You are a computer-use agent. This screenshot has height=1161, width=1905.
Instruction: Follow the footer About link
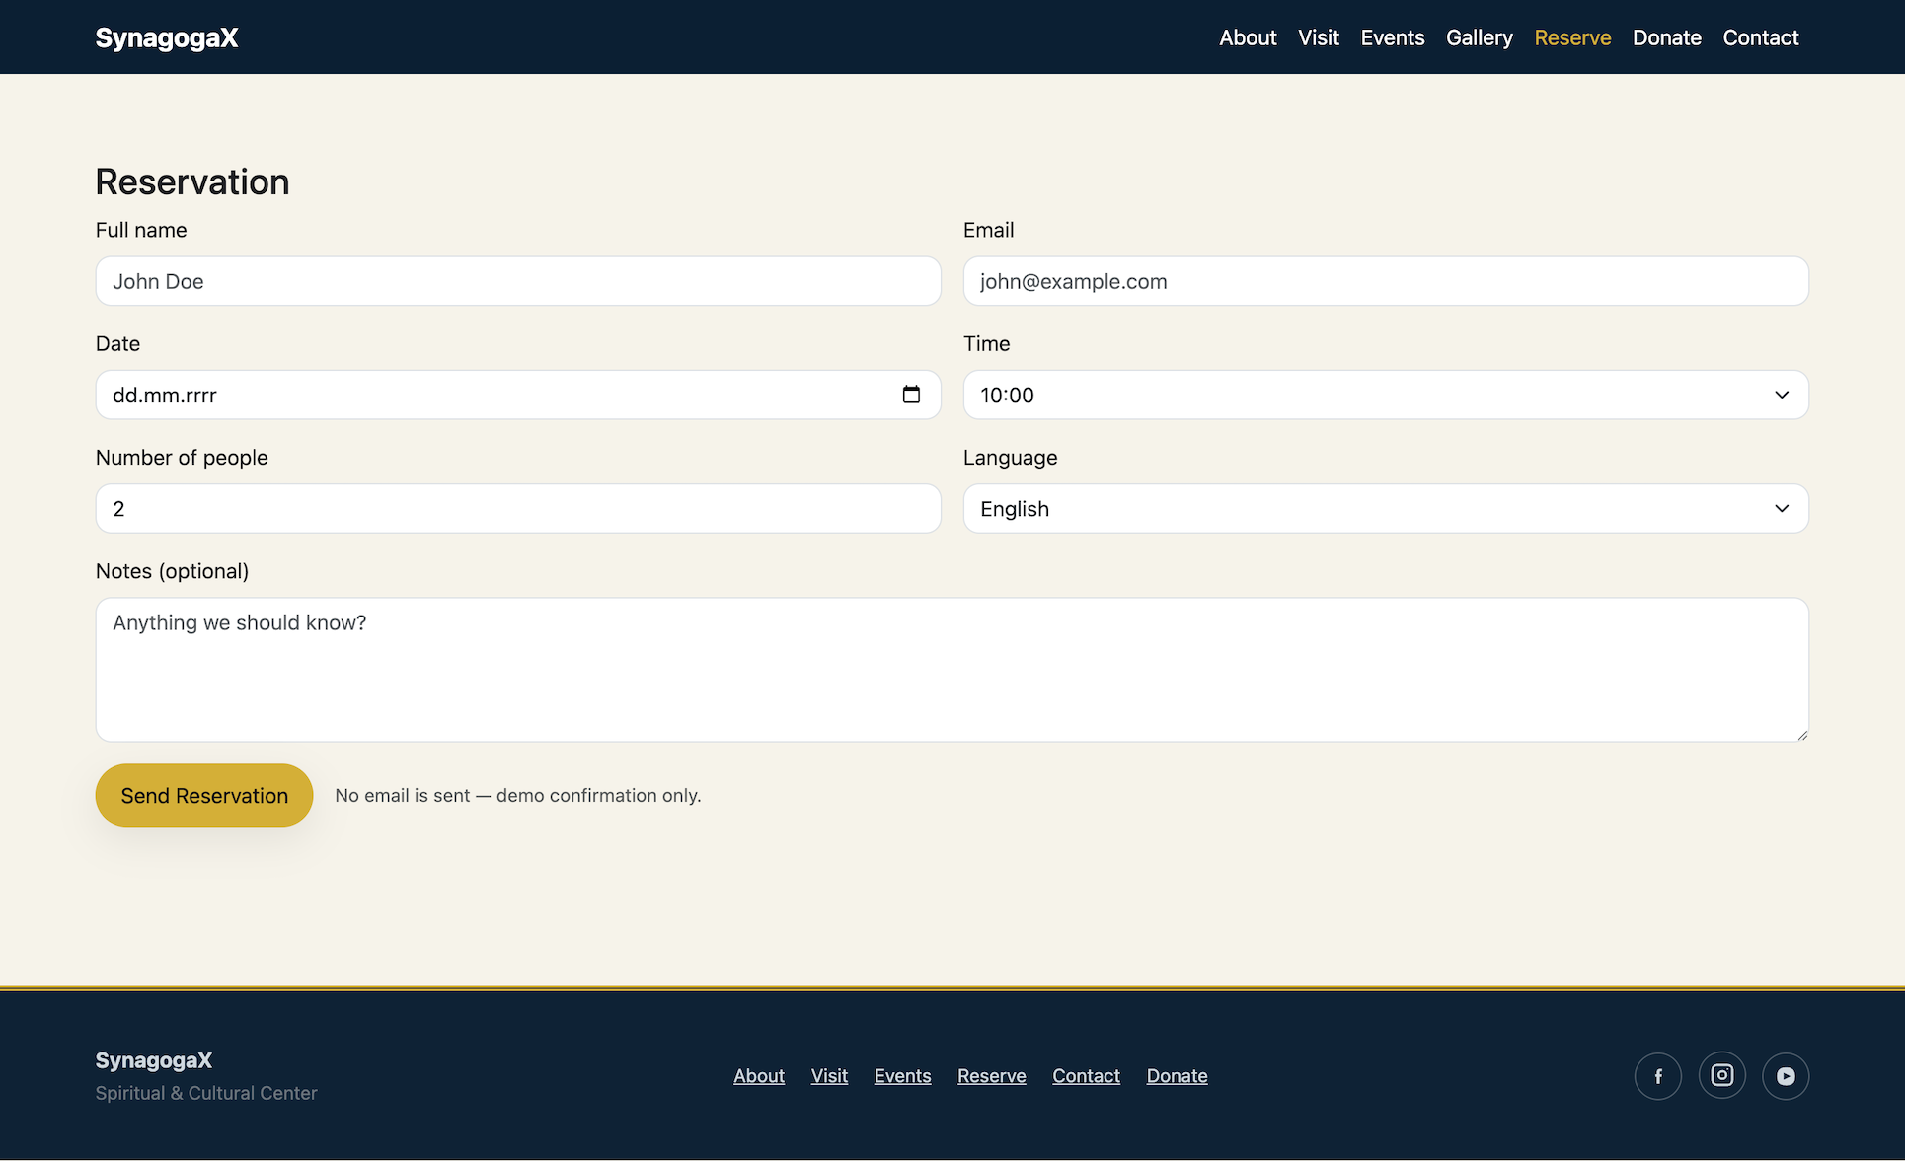tap(758, 1076)
